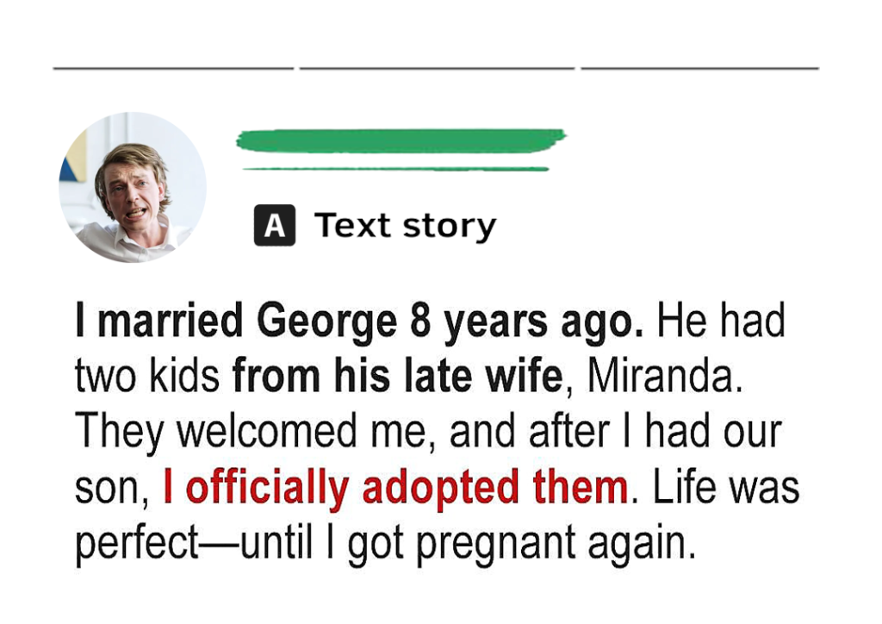Click the bold word "George"
882x624 pixels.
(x=326, y=321)
